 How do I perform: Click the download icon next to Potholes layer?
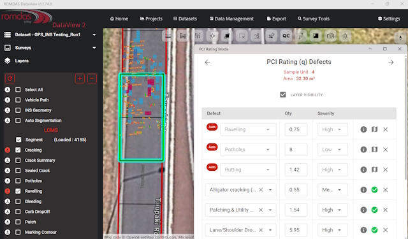(x=8, y=181)
